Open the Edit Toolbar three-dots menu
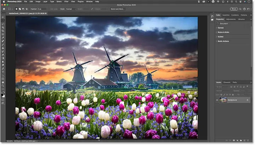 tap(3, 89)
